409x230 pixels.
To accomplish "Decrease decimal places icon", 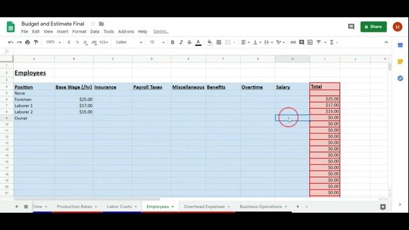I will (x=86, y=42).
